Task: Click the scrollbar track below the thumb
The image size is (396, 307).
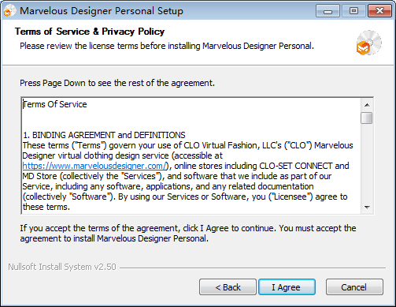Action: 367,163
